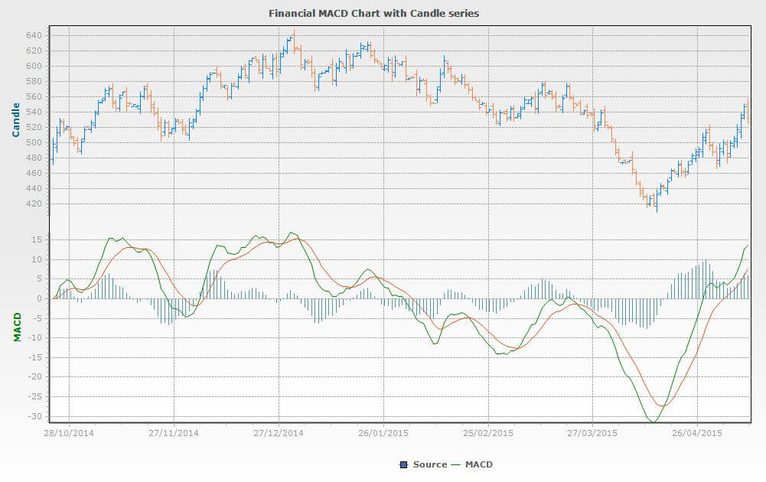Toggle the MACD series via its legend label
766x482 pixels.
(479, 464)
